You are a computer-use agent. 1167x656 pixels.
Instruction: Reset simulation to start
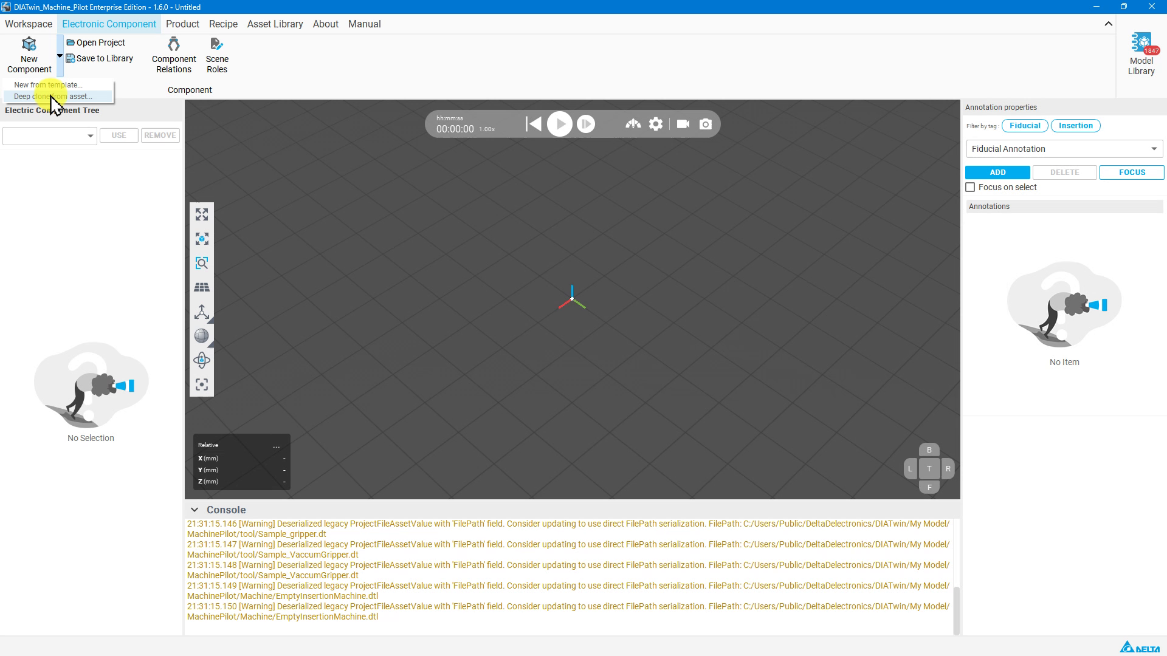click(x=534, y=124)
